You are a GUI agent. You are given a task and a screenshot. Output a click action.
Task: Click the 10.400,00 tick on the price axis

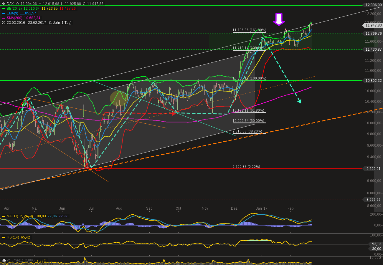click(x=373, y=102)
